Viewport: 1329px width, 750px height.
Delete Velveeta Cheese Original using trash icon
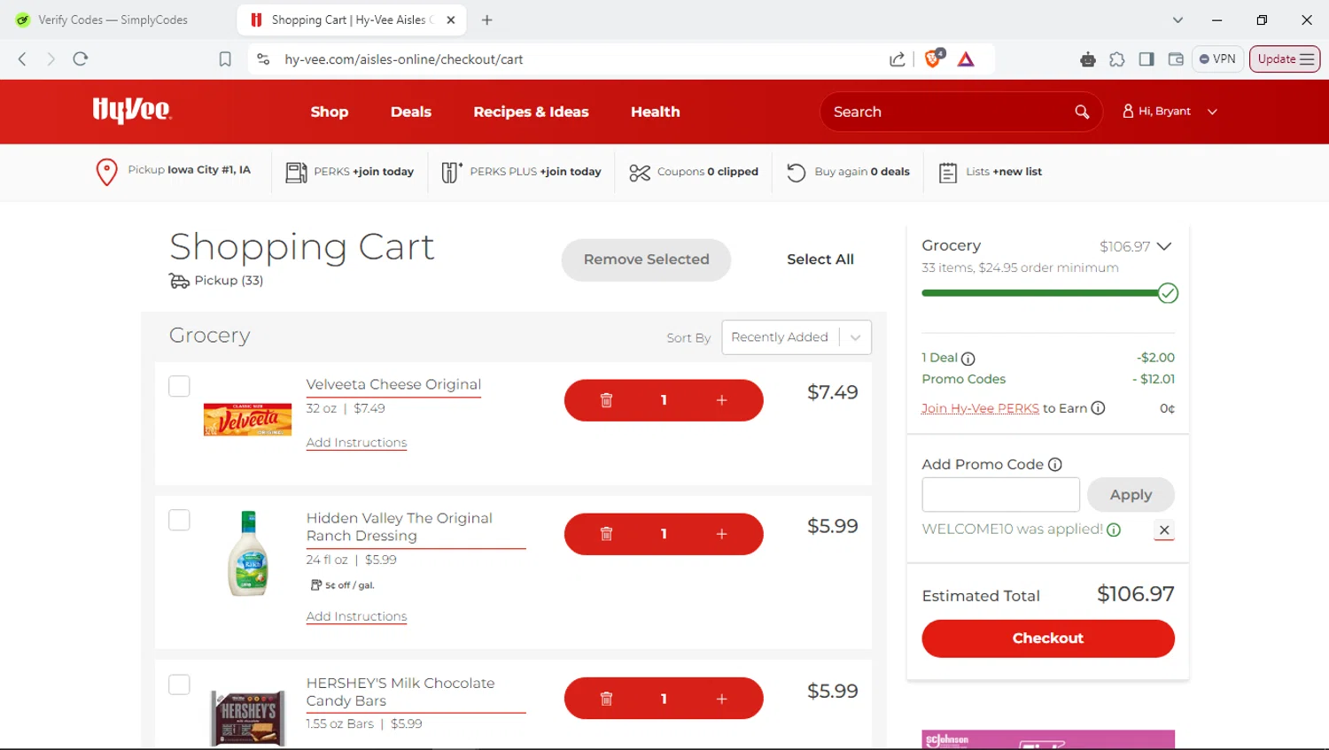coord(606,400)
